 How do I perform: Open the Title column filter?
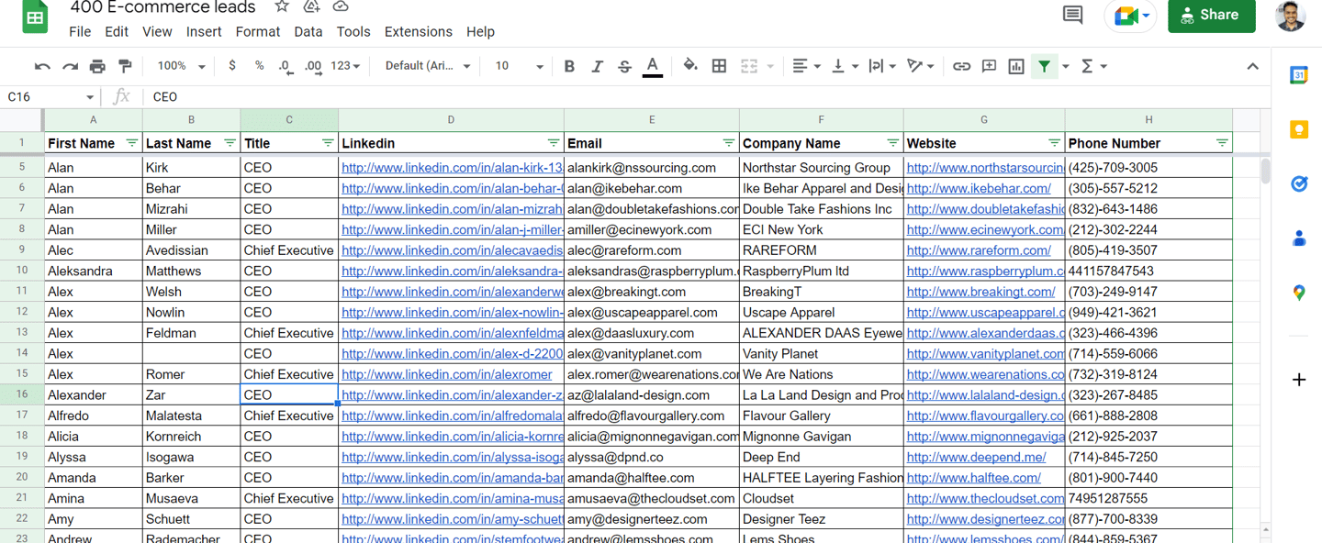point(328,143)
